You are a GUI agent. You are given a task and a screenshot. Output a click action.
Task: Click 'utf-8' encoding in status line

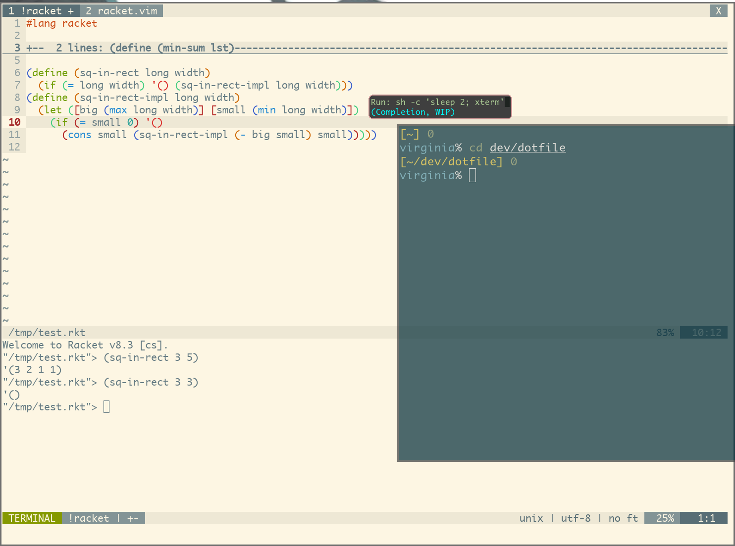(x=576, y=518)
